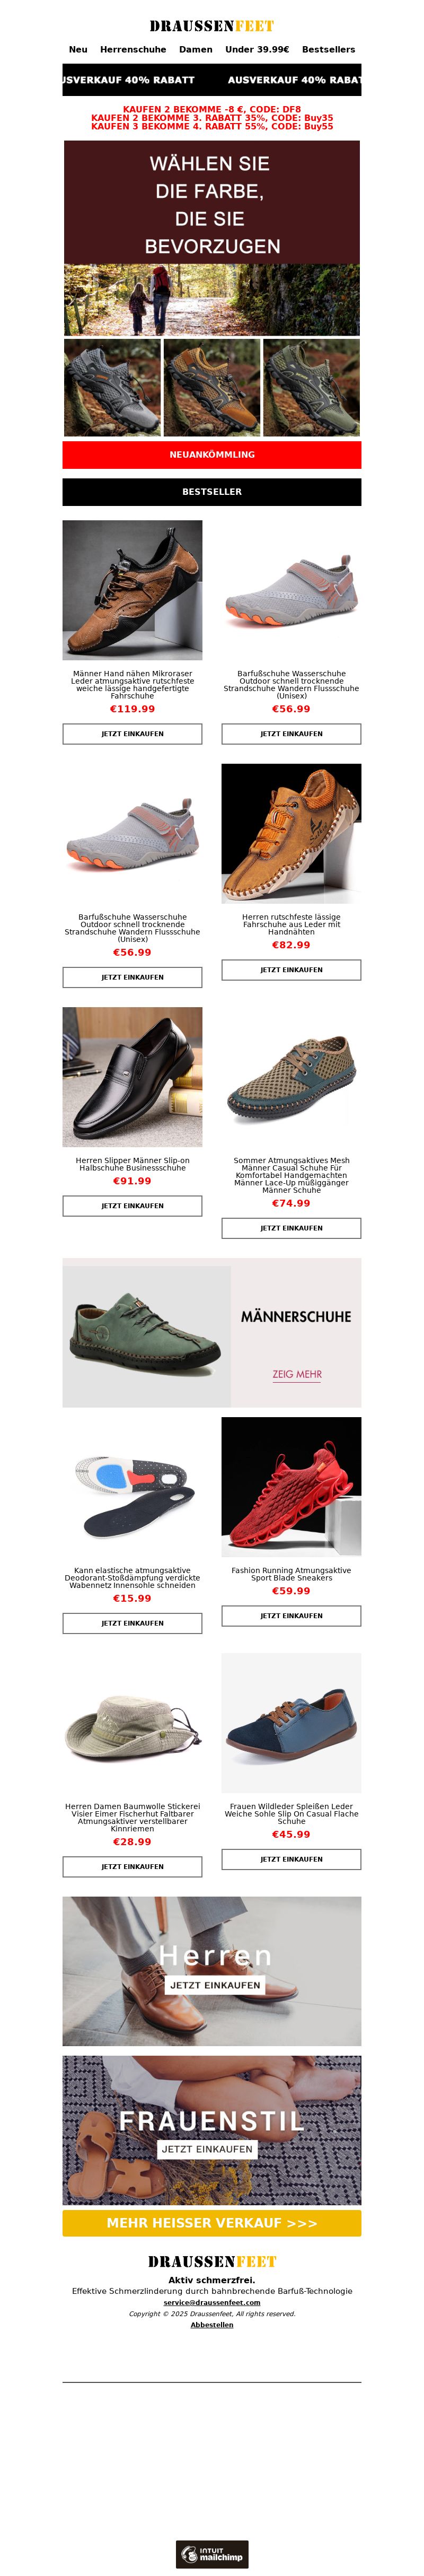Click the red running sneaker image
This screenshot has width=424, height=2576.
click(x=291, y=1487)
